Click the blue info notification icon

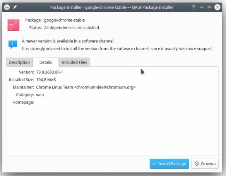pos(13,44)
